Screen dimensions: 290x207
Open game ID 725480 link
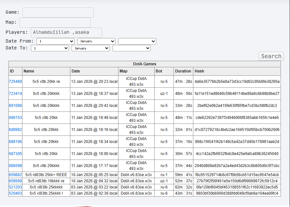(15, 82)
